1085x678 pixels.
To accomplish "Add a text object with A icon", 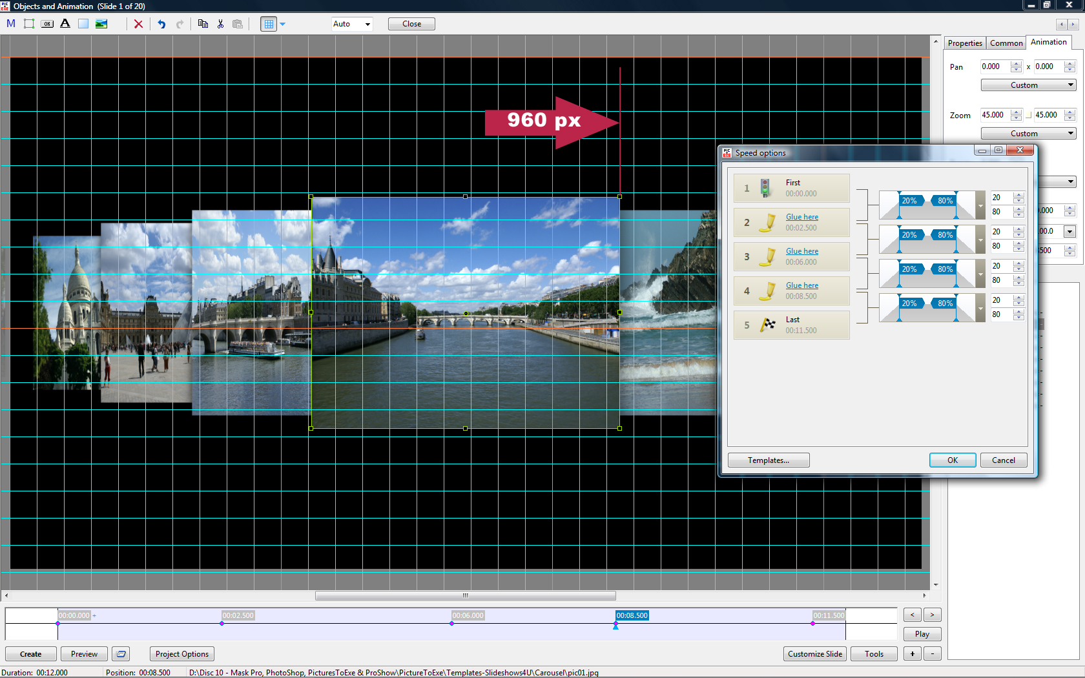I will point(65,24).
